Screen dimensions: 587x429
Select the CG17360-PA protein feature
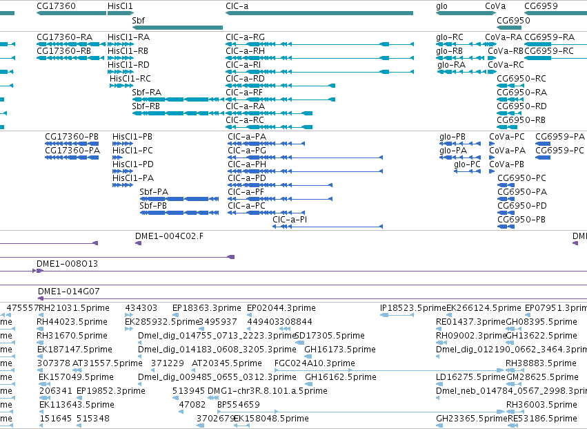(72, 158)
